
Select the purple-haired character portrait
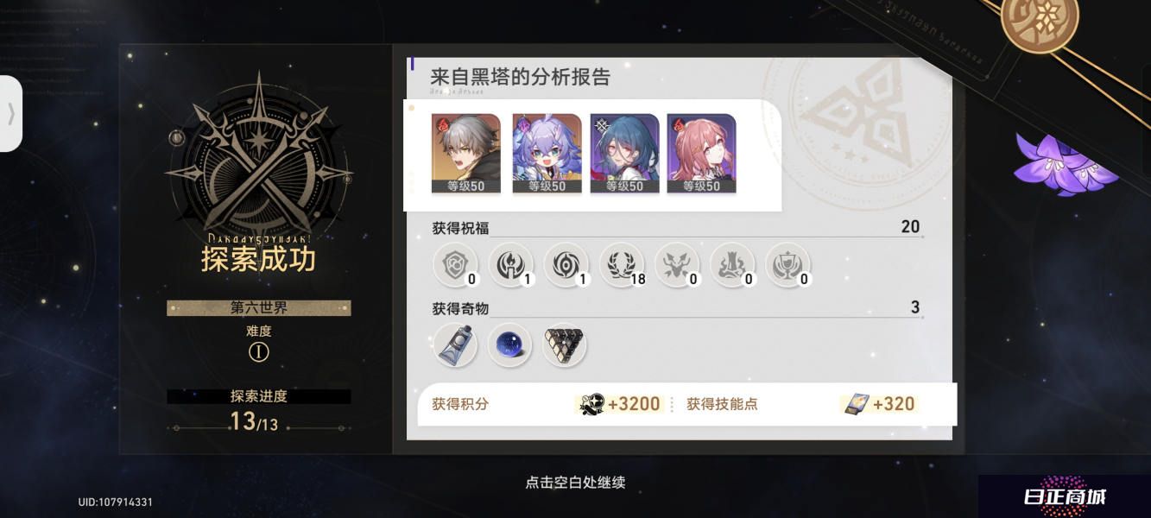(546, 153)
